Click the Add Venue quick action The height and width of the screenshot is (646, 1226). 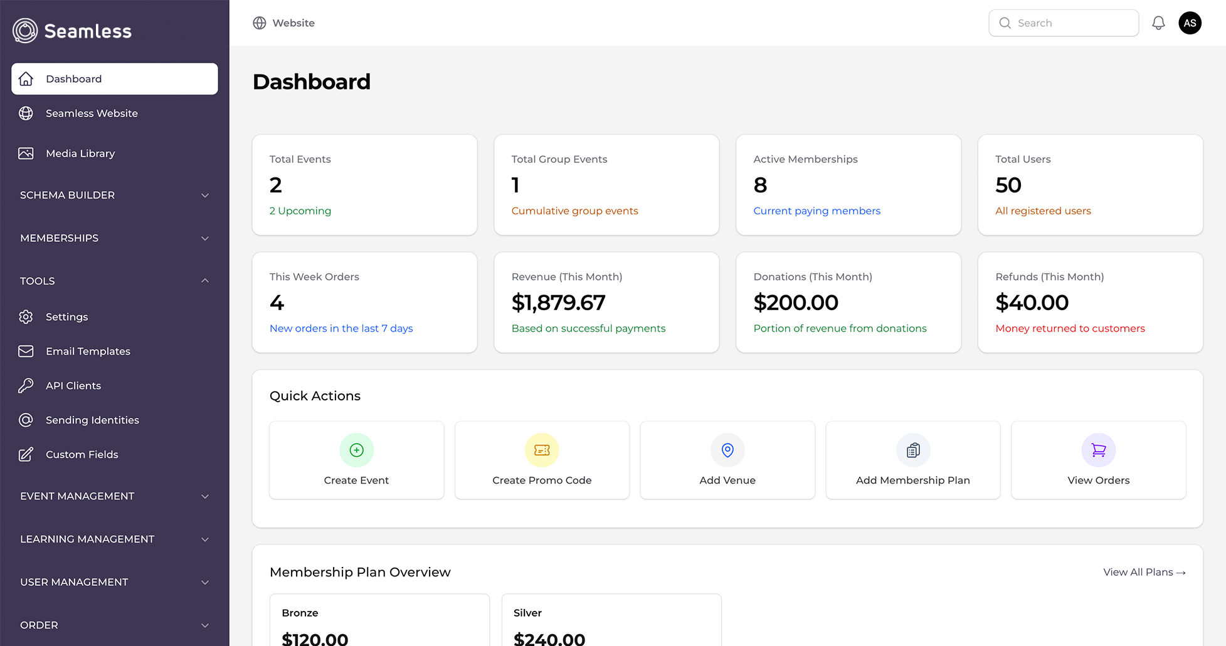(x=727, y=460)
